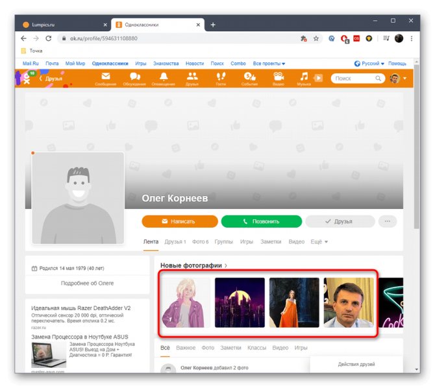
Task: Open Подробнее об Олеге
Action: pos(87,283)
